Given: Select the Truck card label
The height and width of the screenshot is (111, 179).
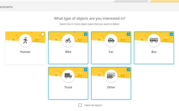Looking at the screenshot, I should [x=68, y=87].
